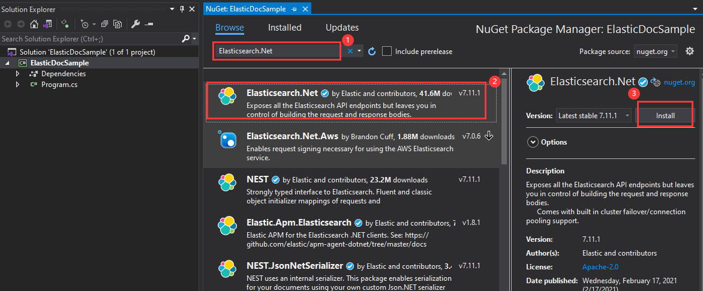Pin the NuGet: ElasticDocSample tab
Viewport: 703px width, 291px height.
click(x=295, y=8)
